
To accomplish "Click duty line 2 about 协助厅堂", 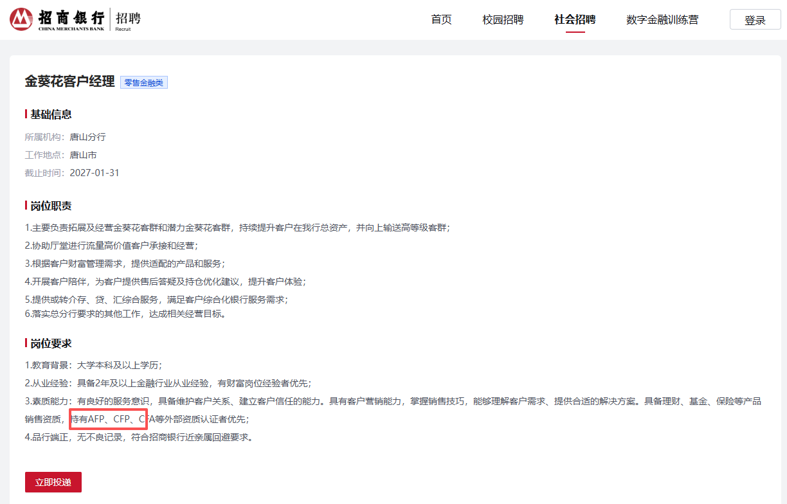I will [111, 246].
